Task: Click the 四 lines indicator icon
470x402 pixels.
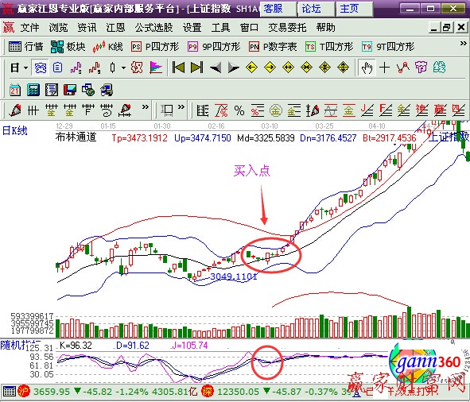Action: pos(459,110)
